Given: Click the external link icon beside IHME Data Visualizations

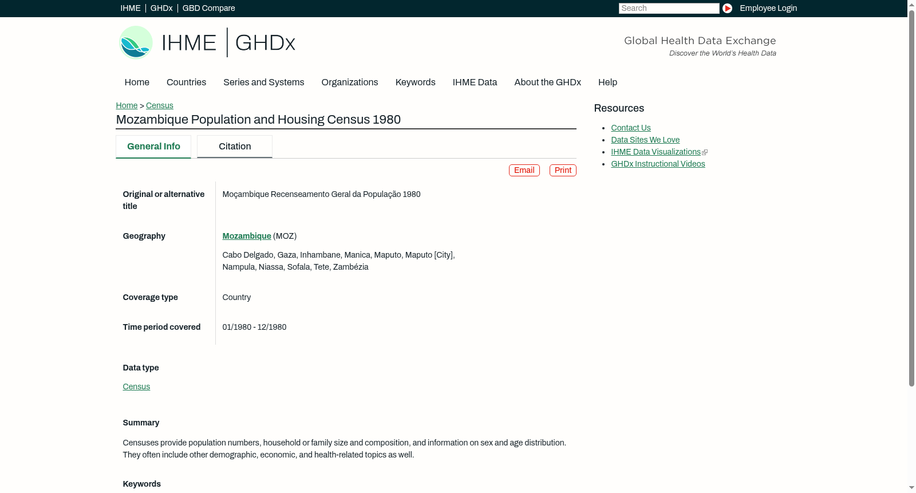Looking at the screenshot, I should pyautogui.click(x=705, y=152).
